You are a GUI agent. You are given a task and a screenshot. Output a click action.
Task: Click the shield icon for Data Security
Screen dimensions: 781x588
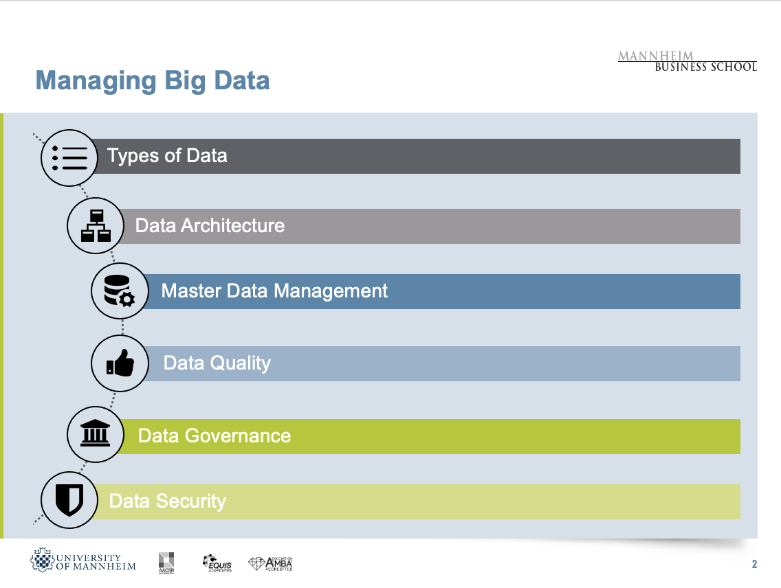point(69,501)
